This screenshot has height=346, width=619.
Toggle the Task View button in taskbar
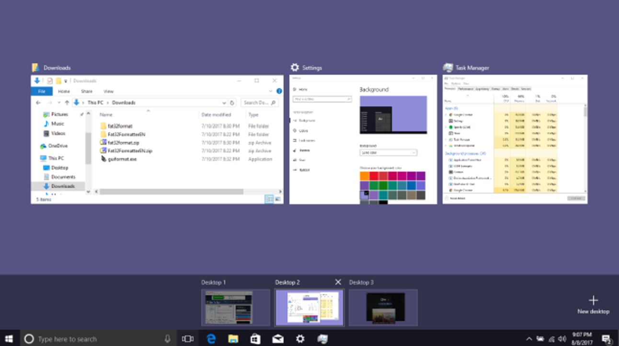coord(187,339)
